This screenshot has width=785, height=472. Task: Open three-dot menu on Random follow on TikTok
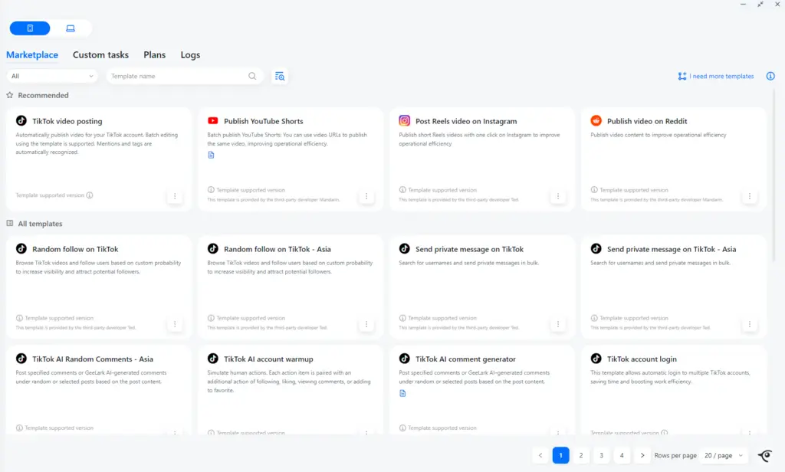click(x=175, y=324)
